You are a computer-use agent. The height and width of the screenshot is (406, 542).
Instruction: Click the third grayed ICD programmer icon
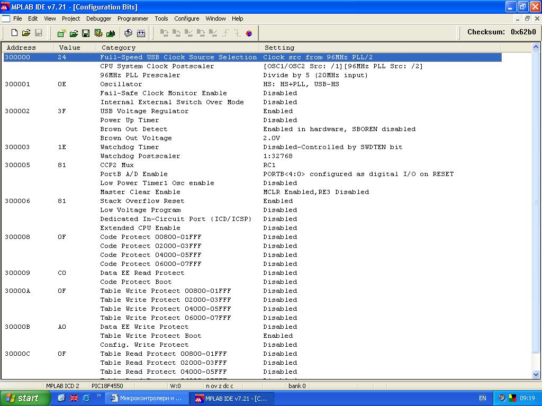[189, 33]
